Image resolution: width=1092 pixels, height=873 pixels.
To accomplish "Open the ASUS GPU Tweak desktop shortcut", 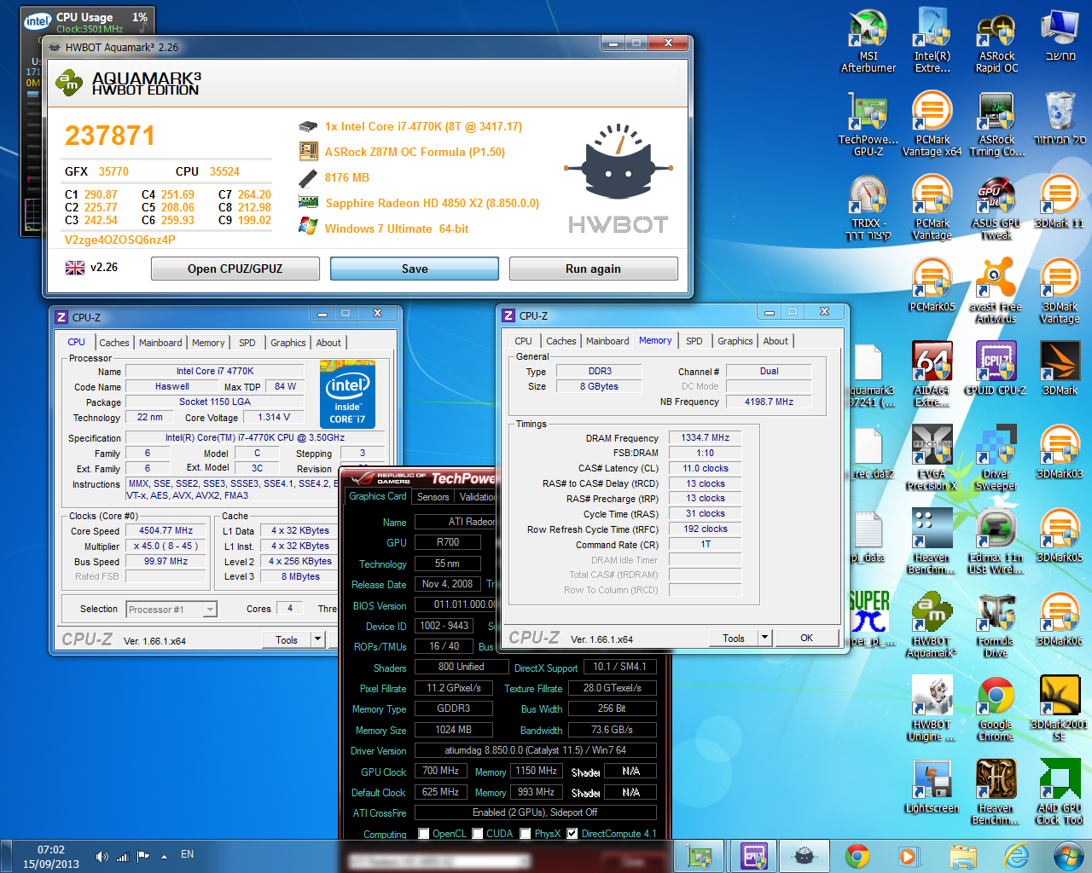I will click(996, 207).
